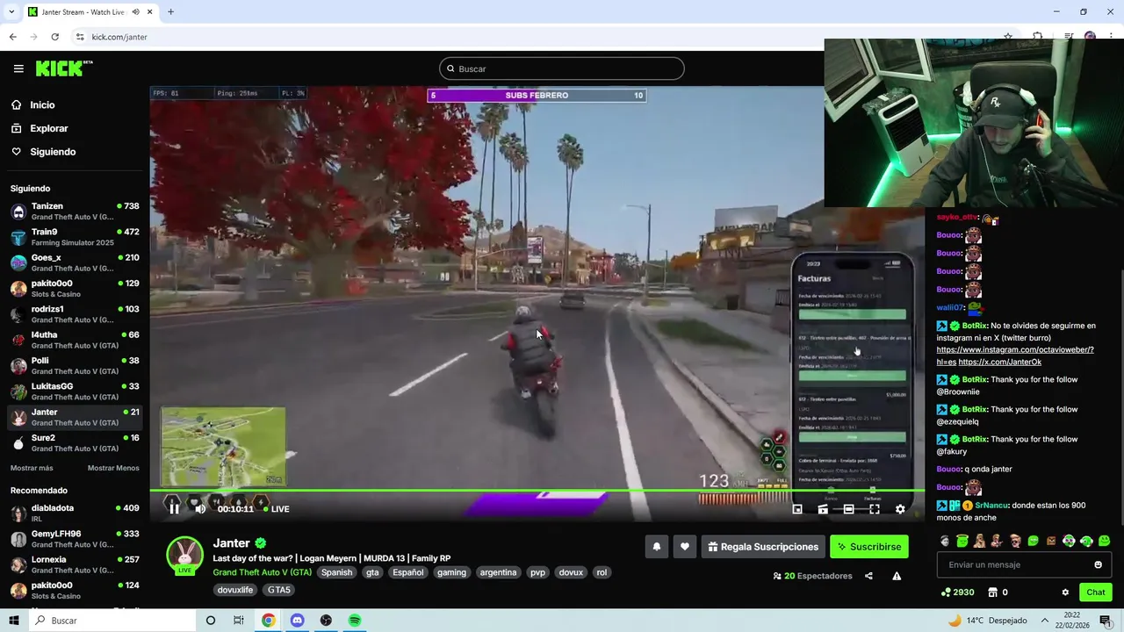This screenshot has height=632, width=1124.
Task: Open player settings gear
Action: click(900, 508)
